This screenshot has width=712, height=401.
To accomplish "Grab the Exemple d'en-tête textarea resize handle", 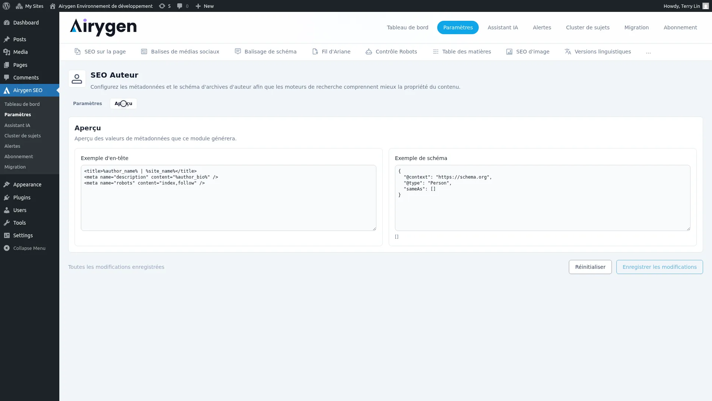I will (374, 229).
